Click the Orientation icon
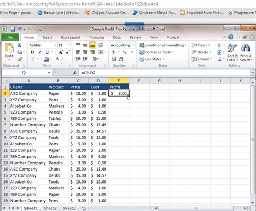This screenshot has height=211, width=256. click(95, 59)
